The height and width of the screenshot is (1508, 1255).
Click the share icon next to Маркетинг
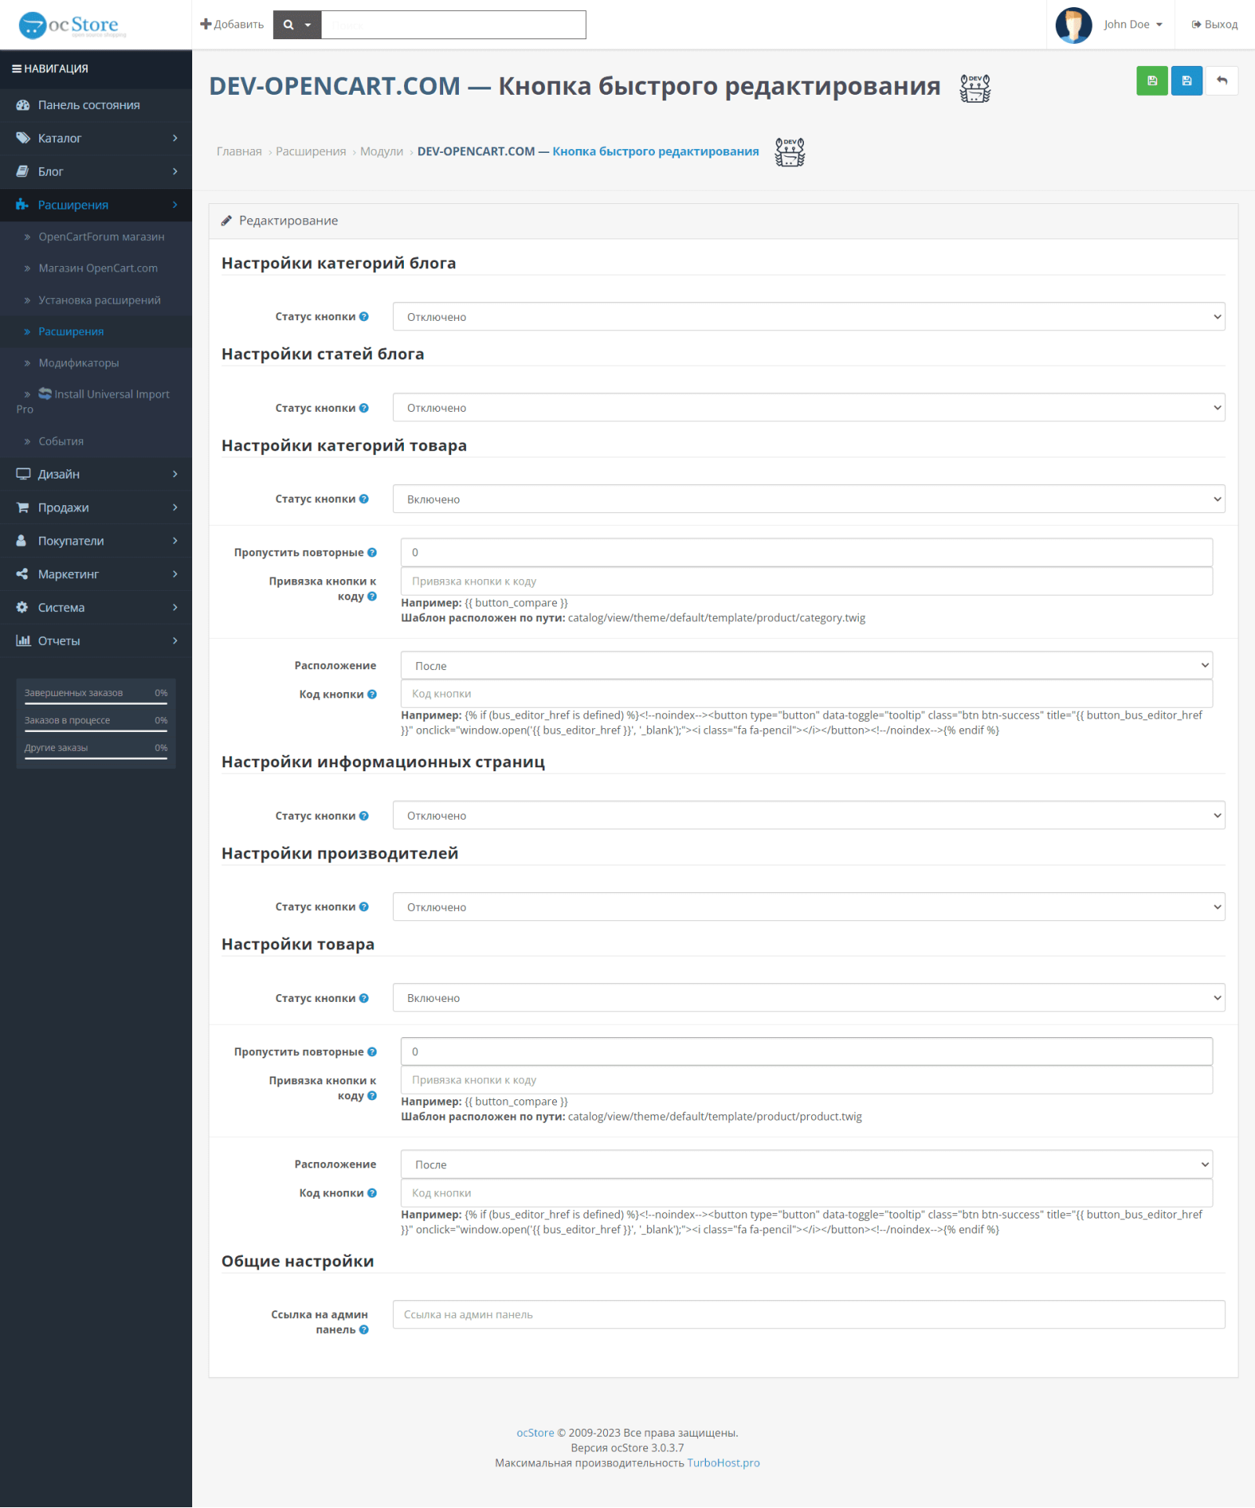[x=22, y=574]
